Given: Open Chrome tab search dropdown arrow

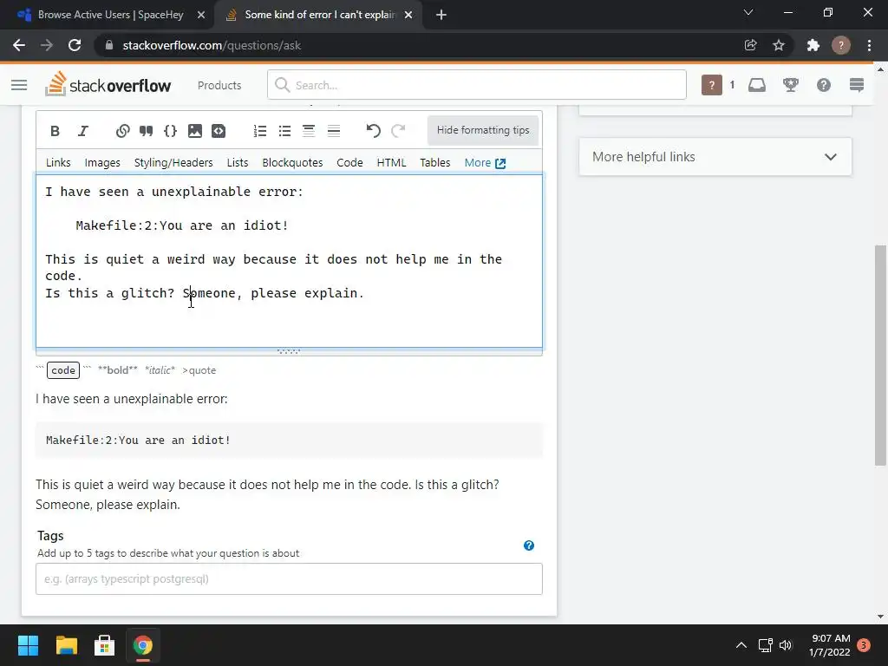Looking at the screenshot, I should tap(748, 12).
